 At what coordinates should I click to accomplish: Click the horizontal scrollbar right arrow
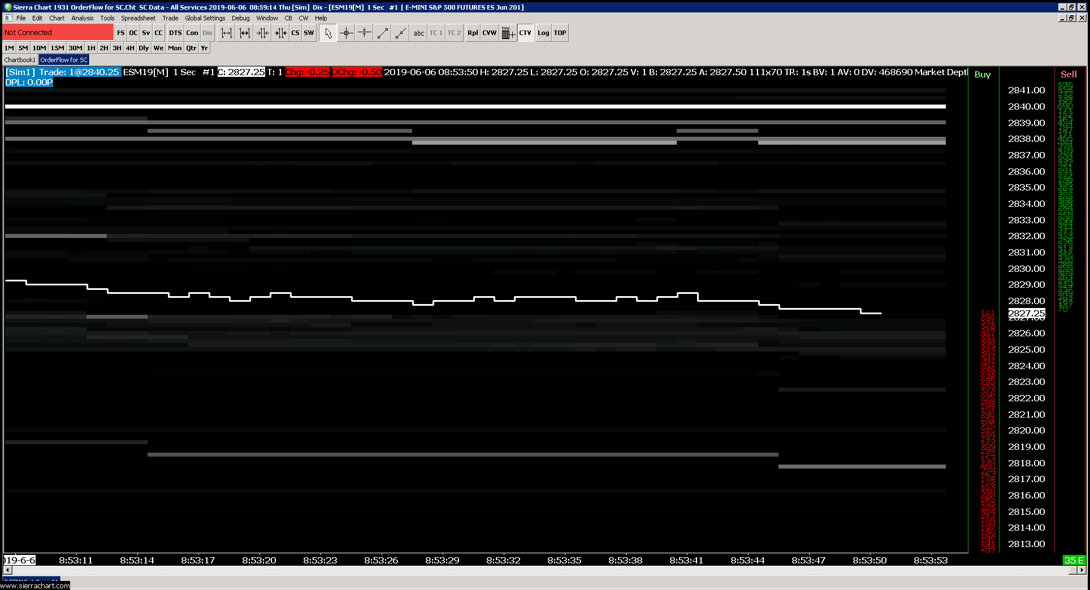[x=1082, y=570]
